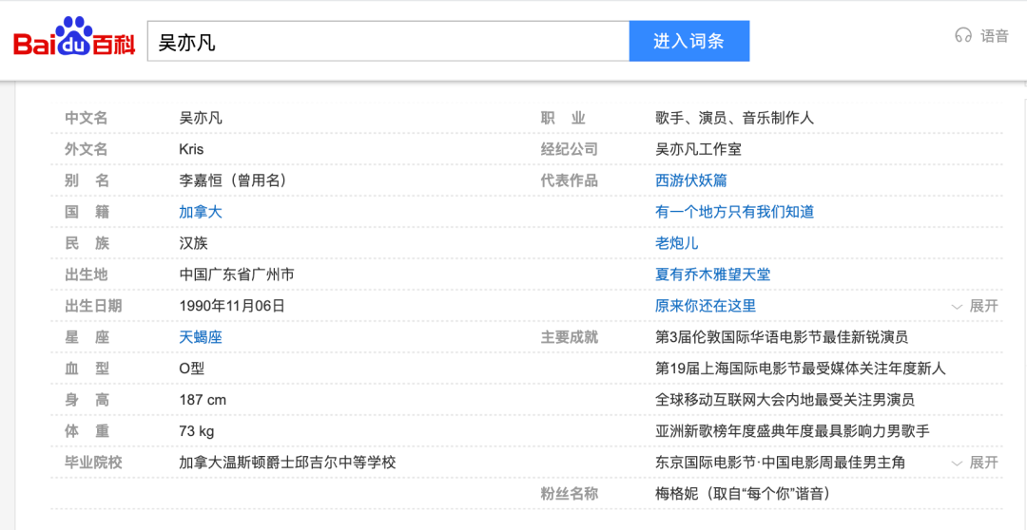Click the birthplace 中国广东省广州市
This screenshot has width=1027, height=530.
237,274
